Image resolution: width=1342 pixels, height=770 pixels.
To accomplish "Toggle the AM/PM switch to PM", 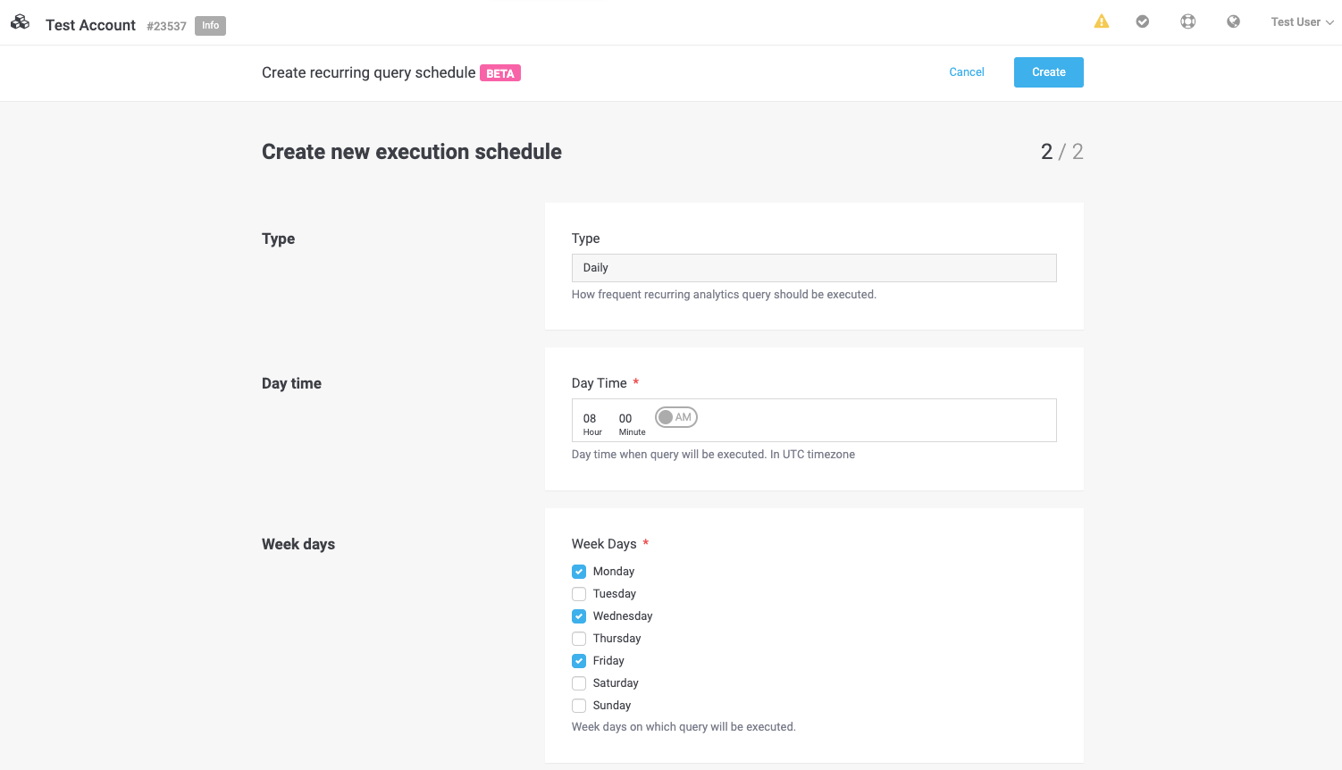I will click(675, 416).
